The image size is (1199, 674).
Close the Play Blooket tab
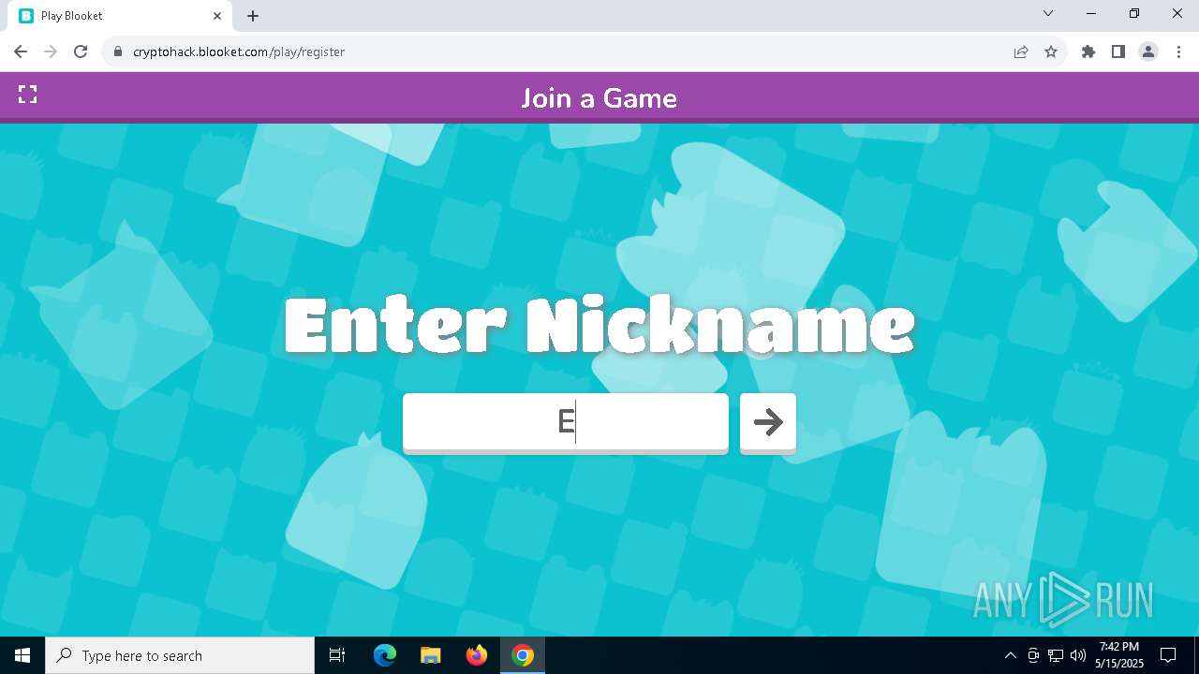click(217, 16)
